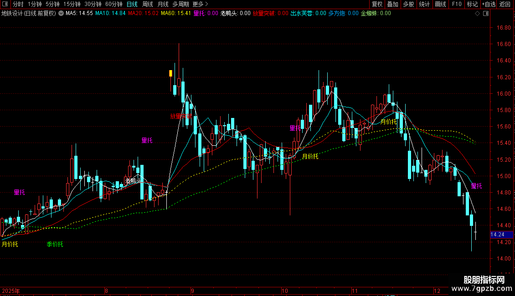Open the 复权 adjustment menu
The height and width of the screenshot is (296, 515).
(x=377, y=4)
